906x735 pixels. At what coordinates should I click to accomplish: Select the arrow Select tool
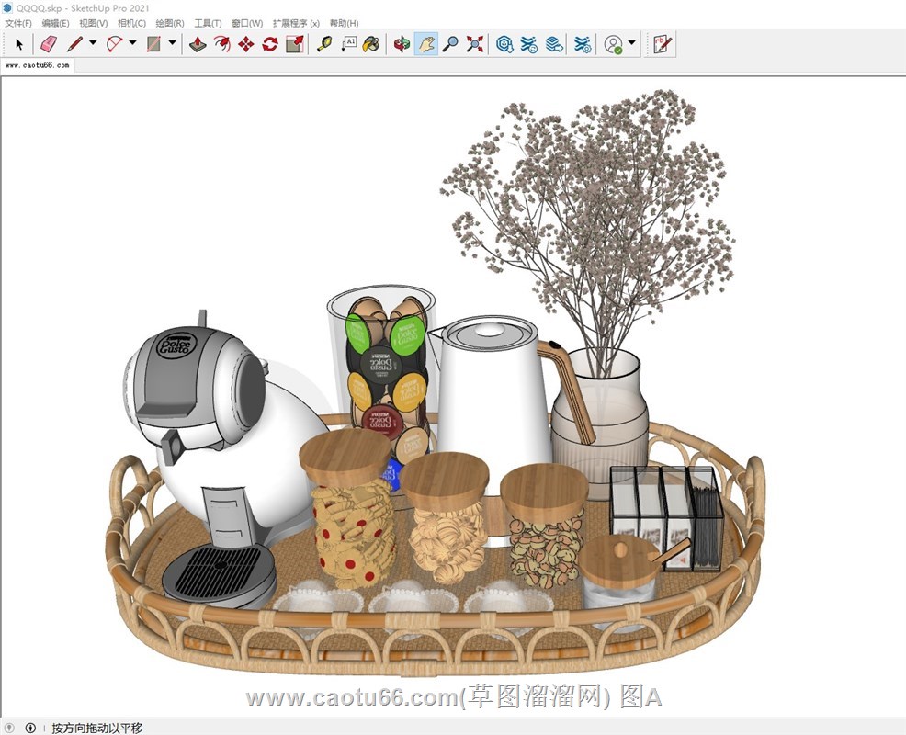(19, 43)
